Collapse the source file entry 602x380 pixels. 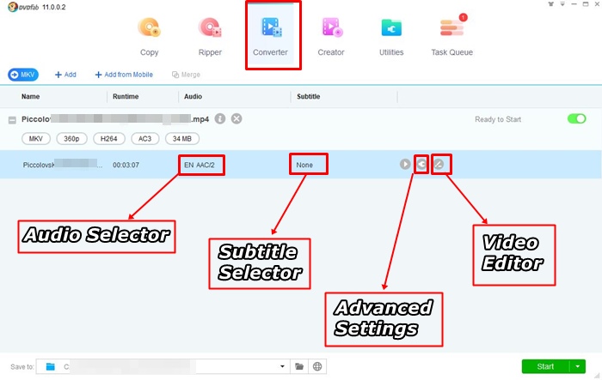pos(12,120)
